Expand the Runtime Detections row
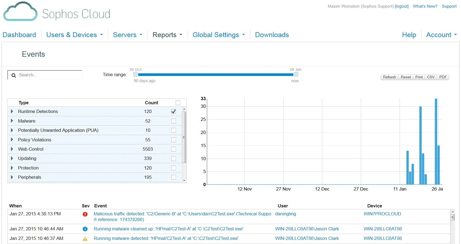 [x=12, y=111]
